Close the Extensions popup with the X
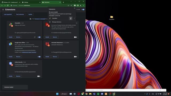The image size is (171, 96). [75, 8]
